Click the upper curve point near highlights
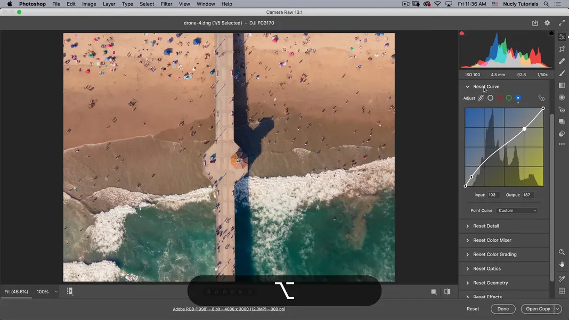The image size is (569, 320). (524, 129)
